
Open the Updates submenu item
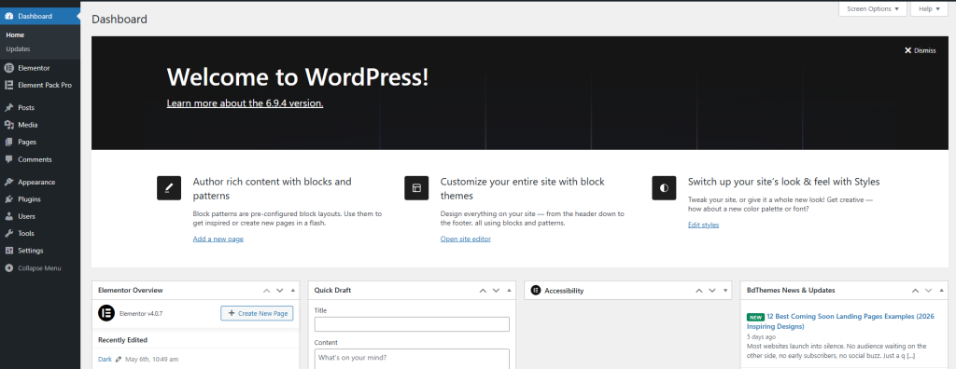(x=19, y=48)
